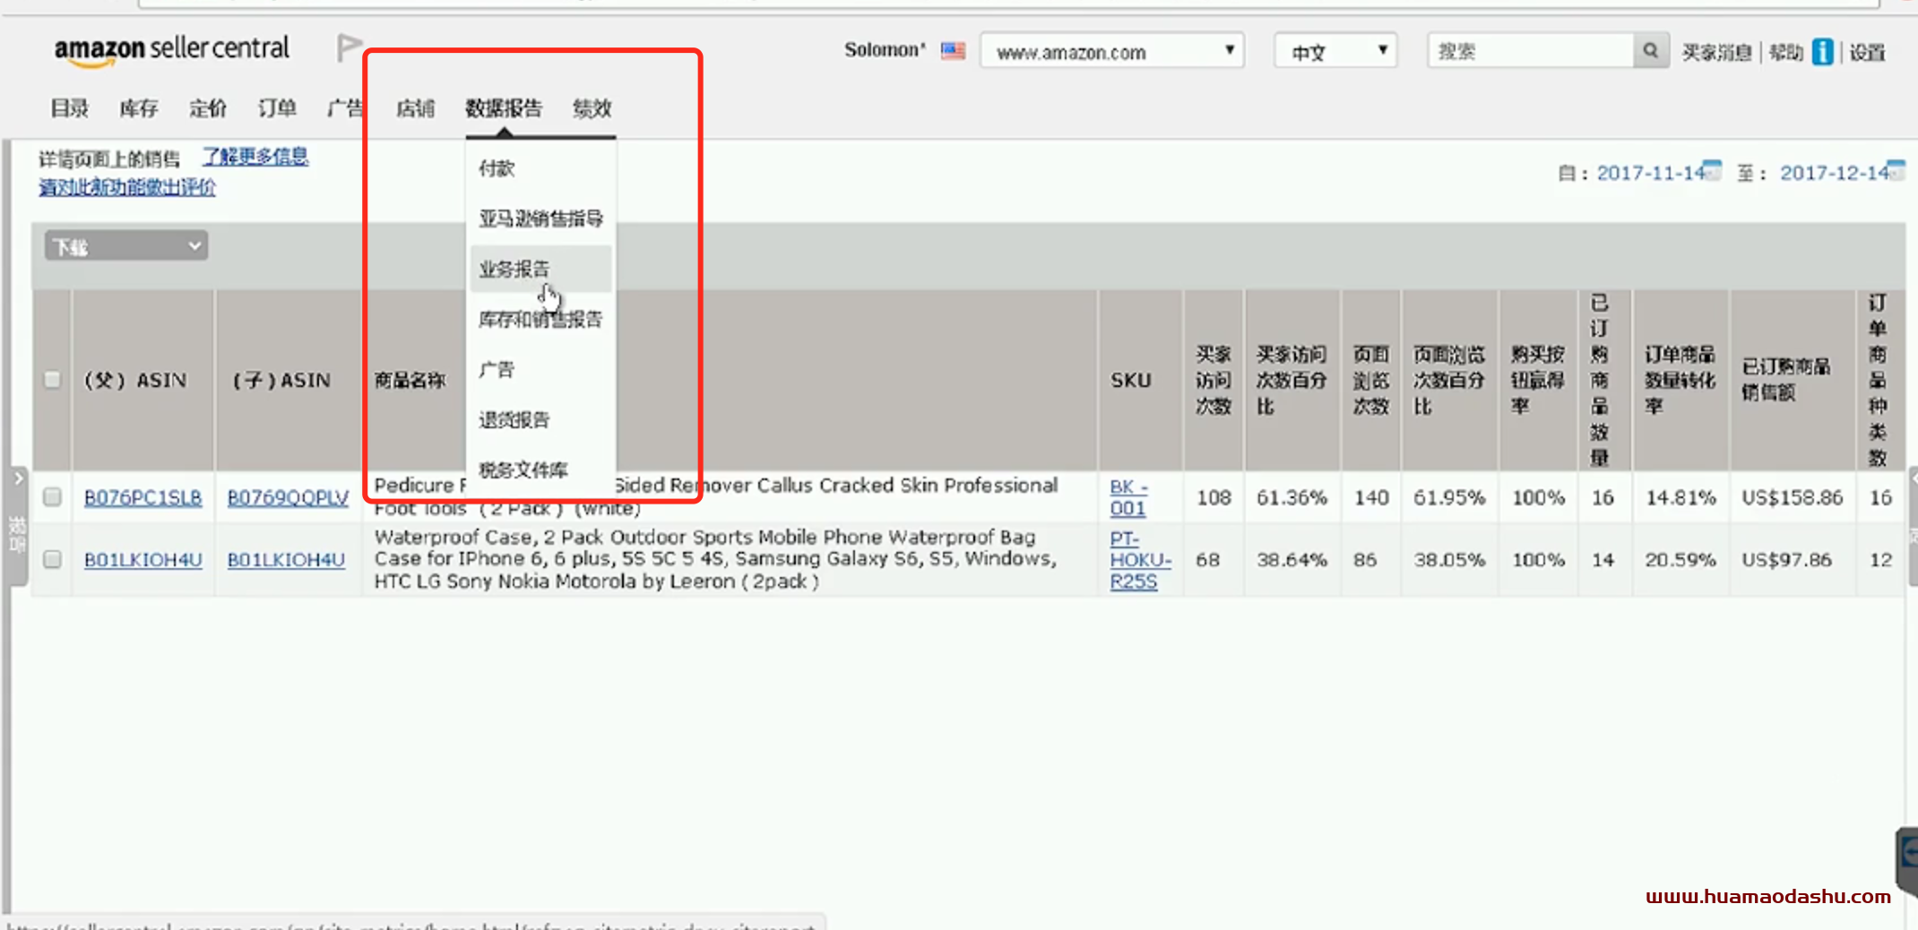This screenshot has height=930, width=1918.
Task: Click the 购买按钮赢得率 column header
Action: click(1538, 380)
